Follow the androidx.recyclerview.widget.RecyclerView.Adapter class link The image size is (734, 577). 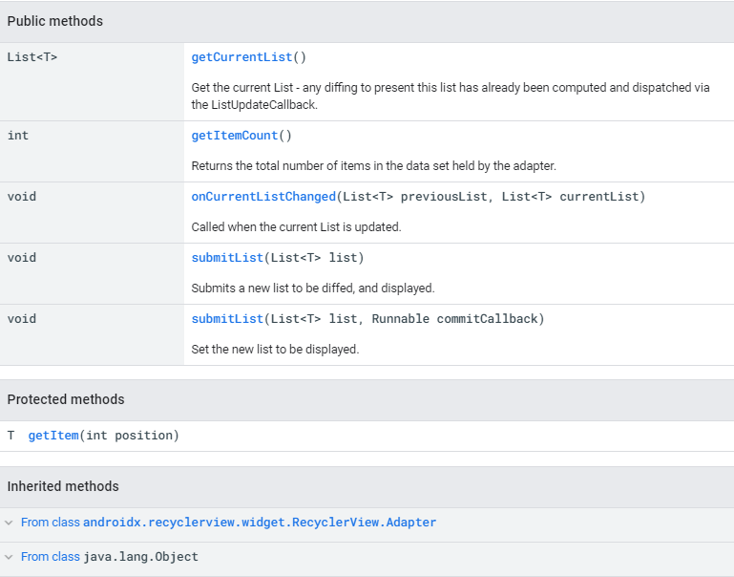tap(260, 523)
